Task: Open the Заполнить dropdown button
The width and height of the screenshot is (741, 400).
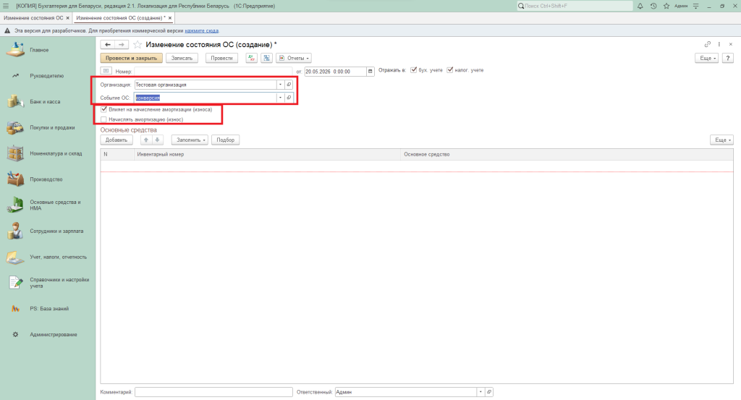Action: tap(190, 140)
